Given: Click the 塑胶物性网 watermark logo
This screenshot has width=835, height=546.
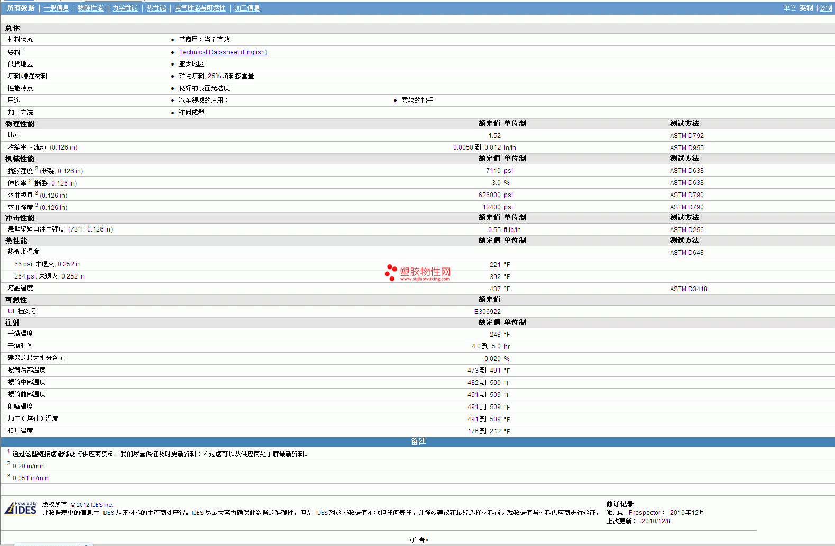Looking at the screenshot, I should click(x=418, y=273).
